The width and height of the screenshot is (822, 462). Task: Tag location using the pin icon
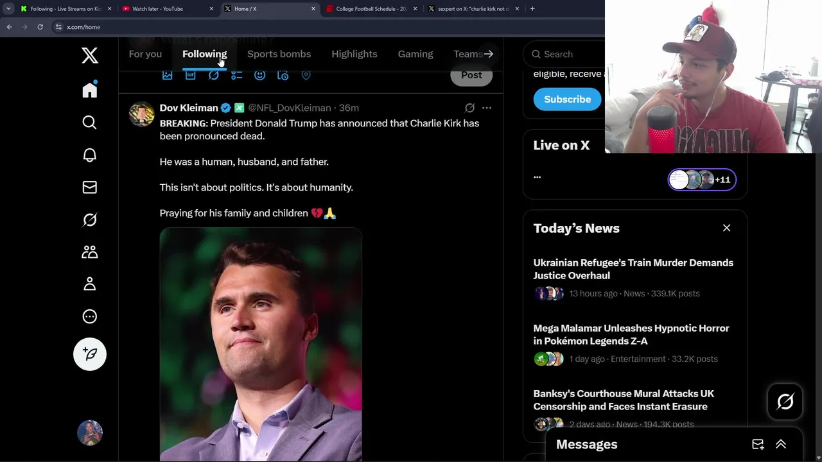(306, 75)
